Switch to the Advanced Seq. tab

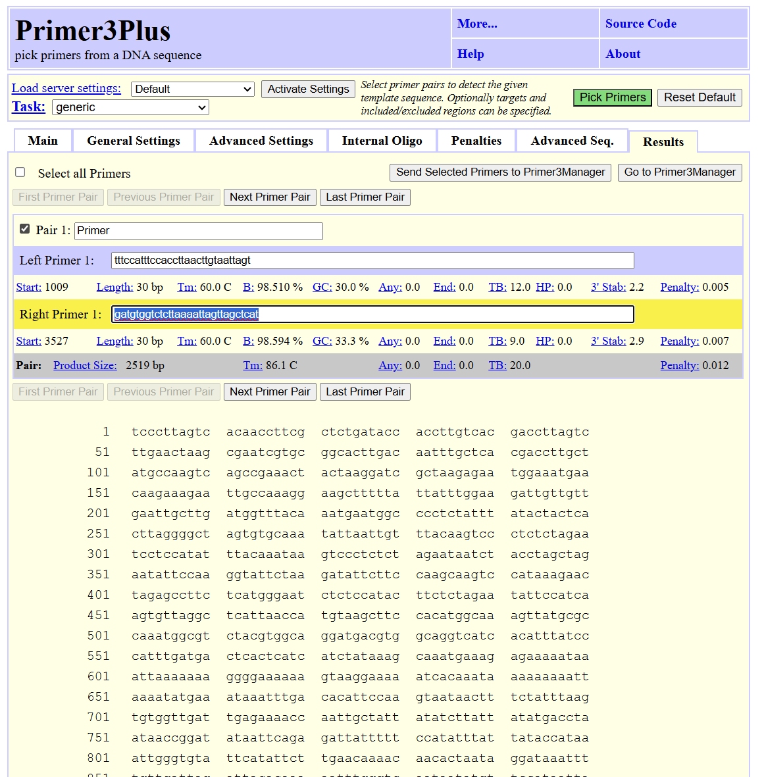(572, 141)
